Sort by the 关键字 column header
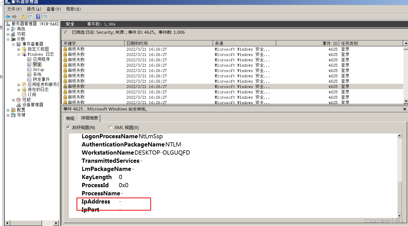This screenshot has width=408, height=226. 93,43
